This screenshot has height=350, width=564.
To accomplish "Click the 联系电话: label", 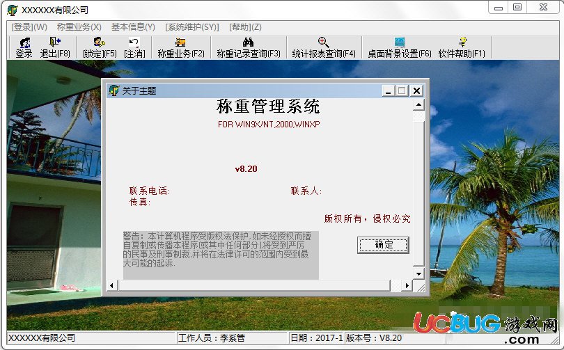I will click(149, 191).
